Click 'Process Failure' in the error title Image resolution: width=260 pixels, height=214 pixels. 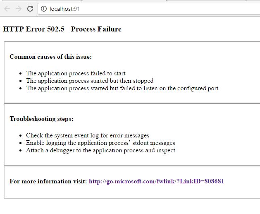click(96, 29)
